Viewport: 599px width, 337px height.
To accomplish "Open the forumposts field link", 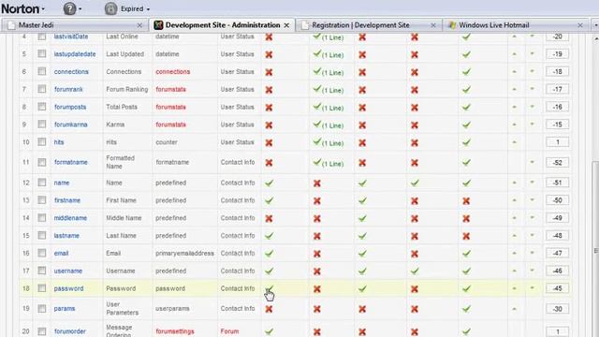I will [70, 107].
